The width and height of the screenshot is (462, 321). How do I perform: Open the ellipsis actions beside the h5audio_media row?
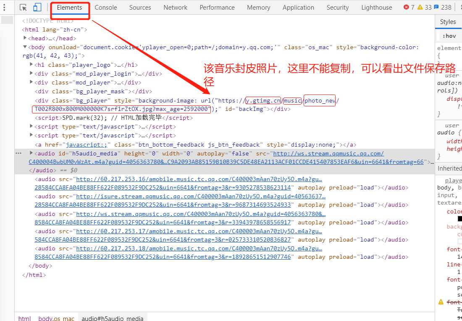(18, 153)
